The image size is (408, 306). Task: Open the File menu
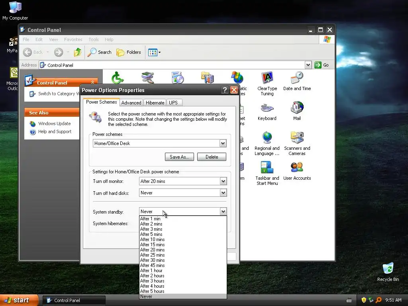[26, 39]
